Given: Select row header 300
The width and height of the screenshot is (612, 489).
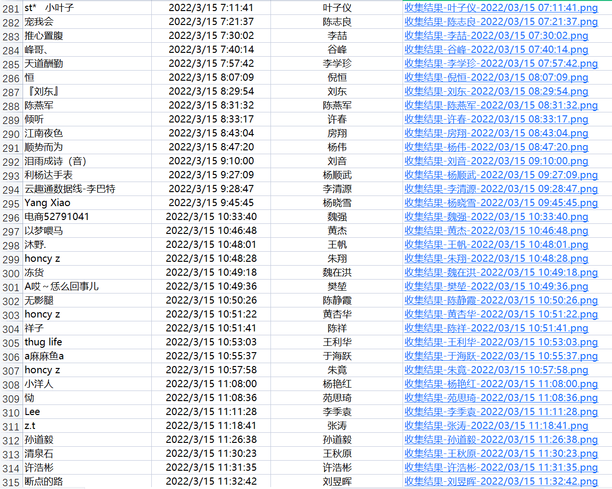Looking at the screenshot, I should pyautogui.click(x=11, y=273).
